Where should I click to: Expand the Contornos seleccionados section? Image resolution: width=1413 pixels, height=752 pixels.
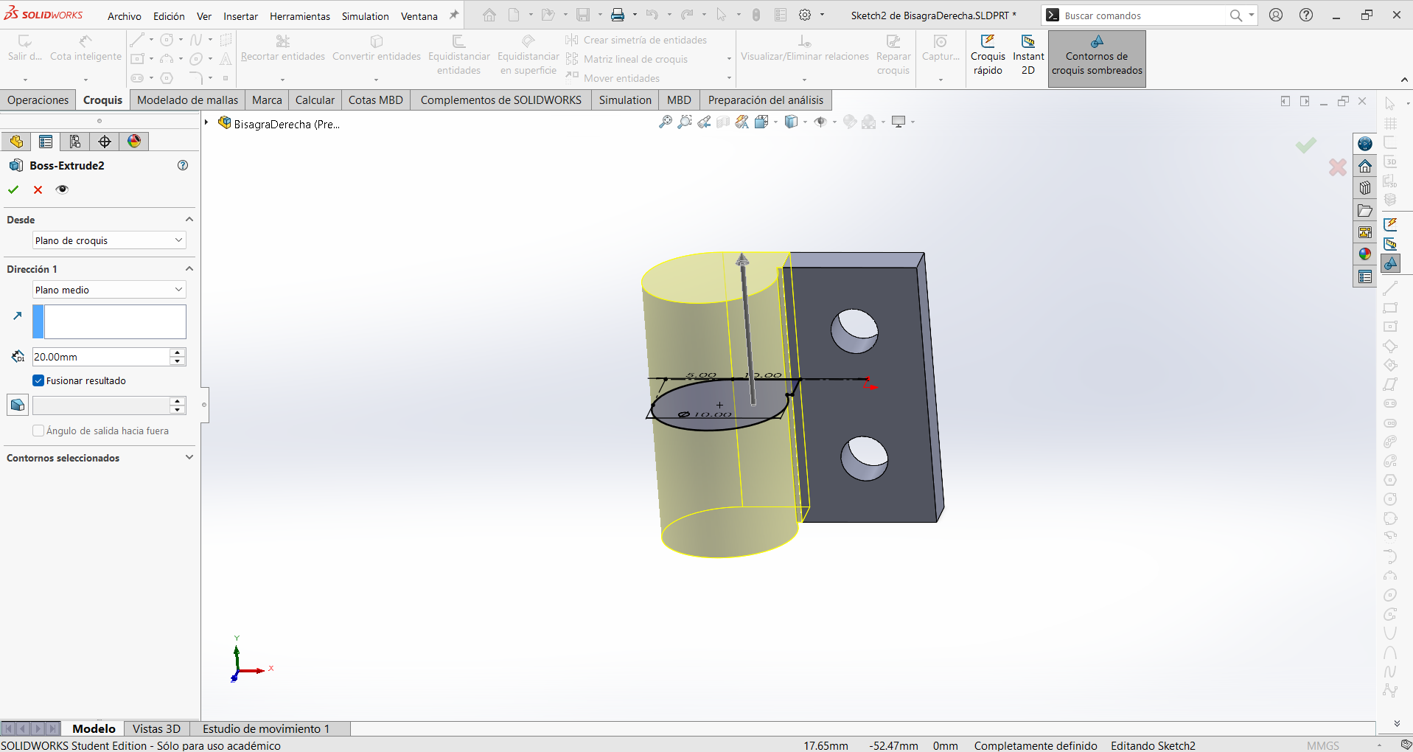tap(100, 458)
